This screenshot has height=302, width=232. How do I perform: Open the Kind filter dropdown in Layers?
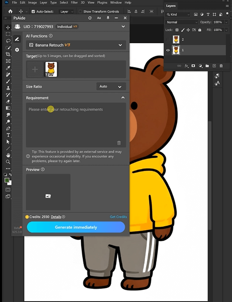[178, 15]
